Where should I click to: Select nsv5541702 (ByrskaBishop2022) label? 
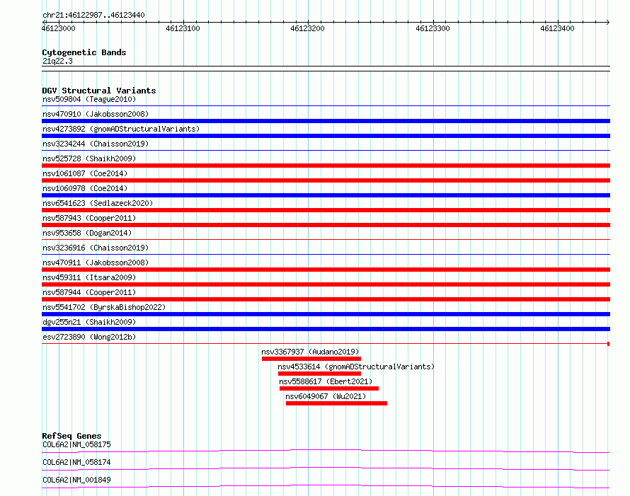[104, 307]
